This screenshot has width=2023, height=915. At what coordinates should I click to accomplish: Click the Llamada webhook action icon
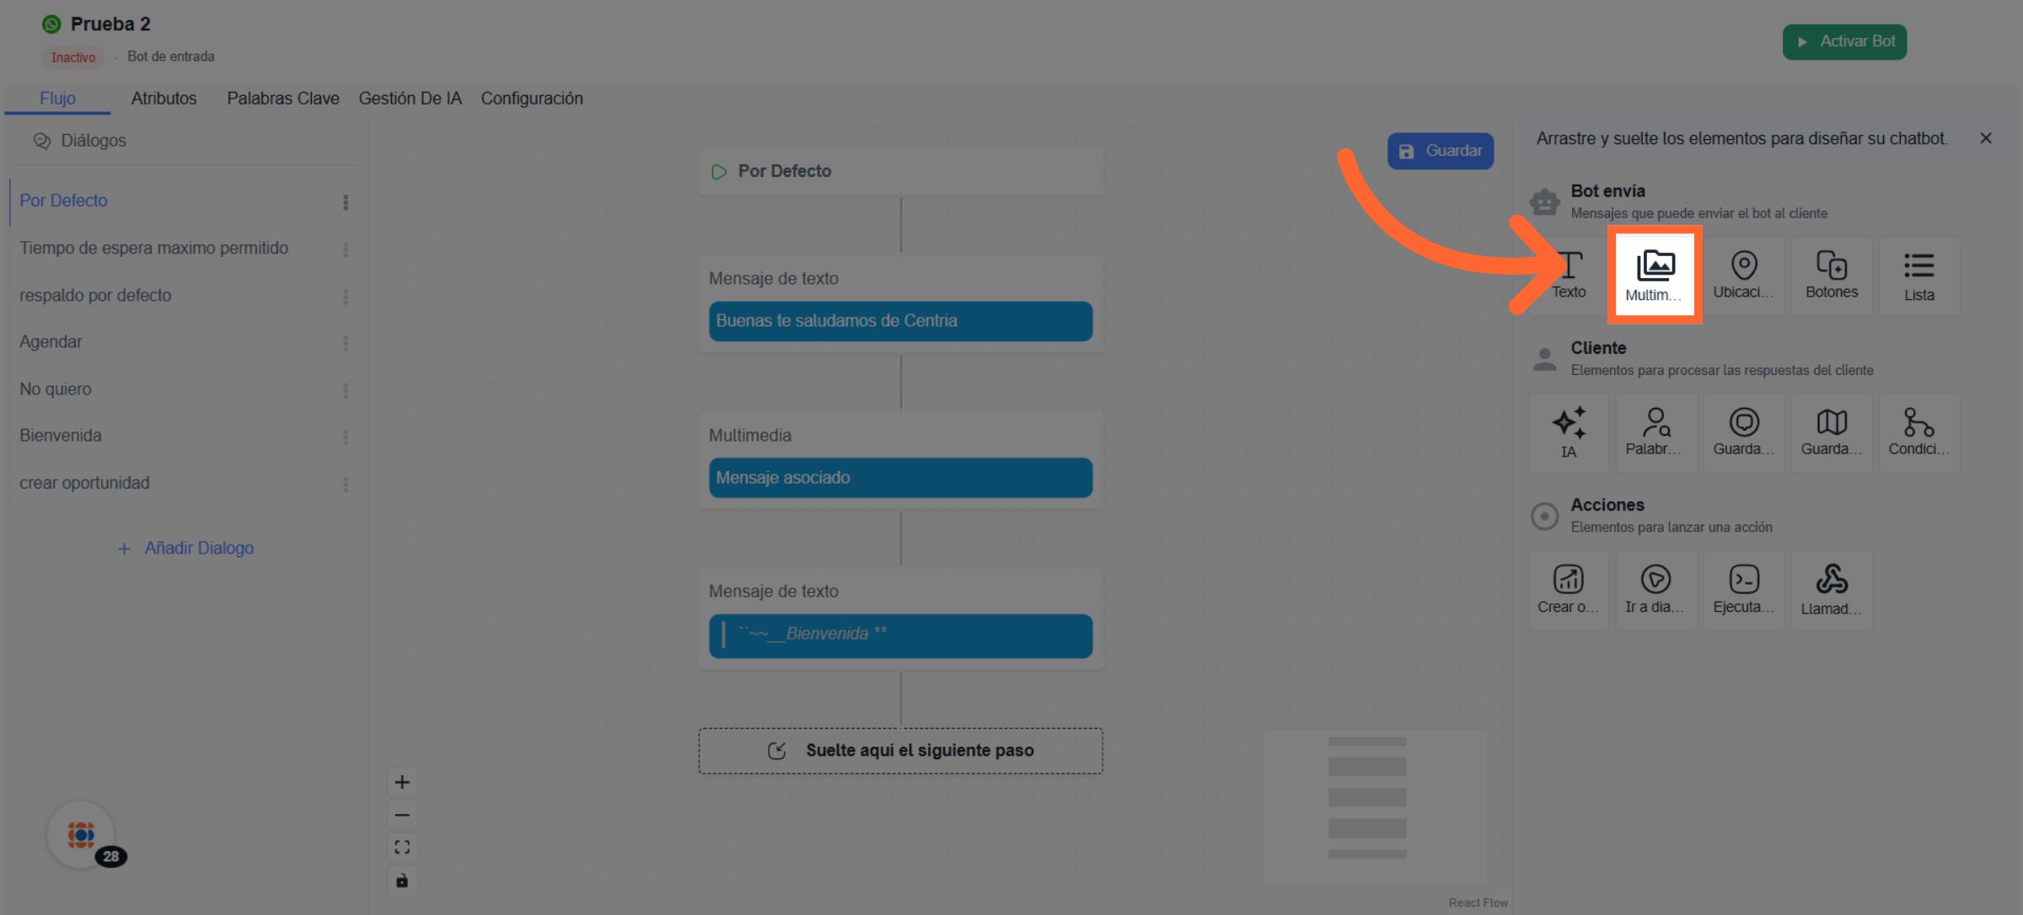1831,589
